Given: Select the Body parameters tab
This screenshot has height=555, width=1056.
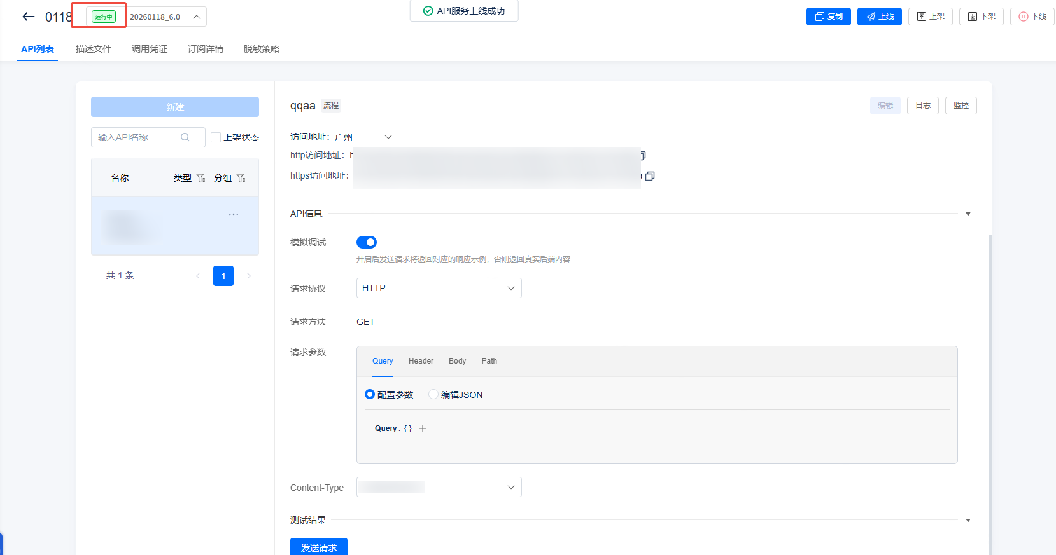Looking at the screenshot, I should click(457, 361).
